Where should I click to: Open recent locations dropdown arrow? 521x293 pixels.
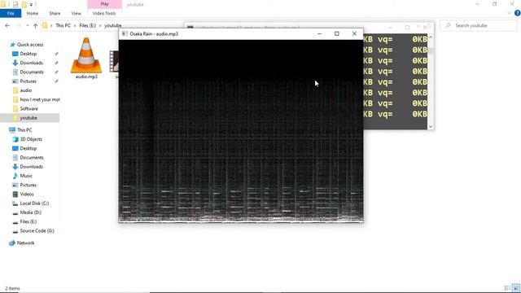tap(27, 25)
